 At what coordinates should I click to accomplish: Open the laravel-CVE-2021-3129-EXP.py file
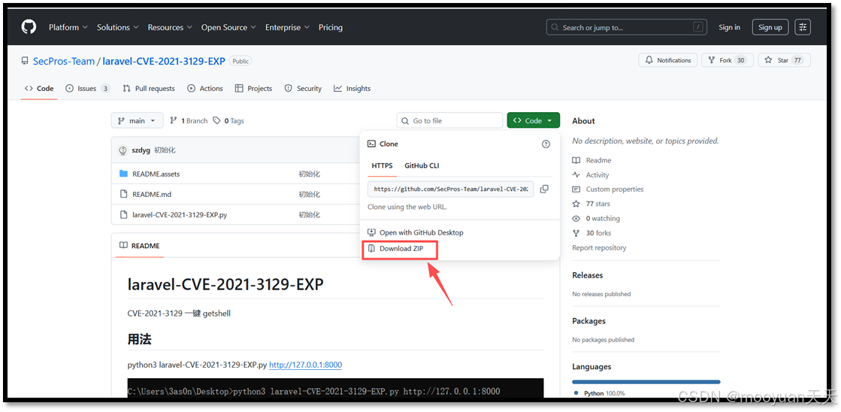[x=180, y=214]
